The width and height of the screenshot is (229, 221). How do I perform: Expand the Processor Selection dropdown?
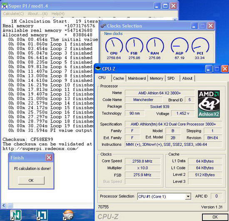pos(188,196)
